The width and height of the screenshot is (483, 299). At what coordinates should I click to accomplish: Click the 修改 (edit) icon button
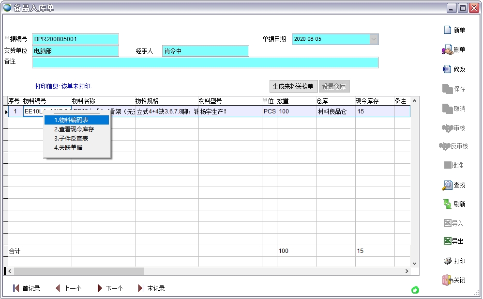click(447, 69)
